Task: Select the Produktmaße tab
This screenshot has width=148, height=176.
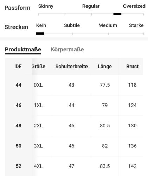Action: pyautogui.click(x=23, y=49)
